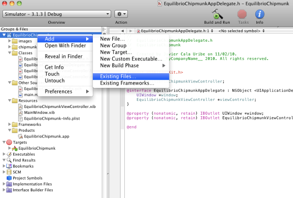Choose Touch from the context menu
This screenshot has width=293, height=198.
65,74
